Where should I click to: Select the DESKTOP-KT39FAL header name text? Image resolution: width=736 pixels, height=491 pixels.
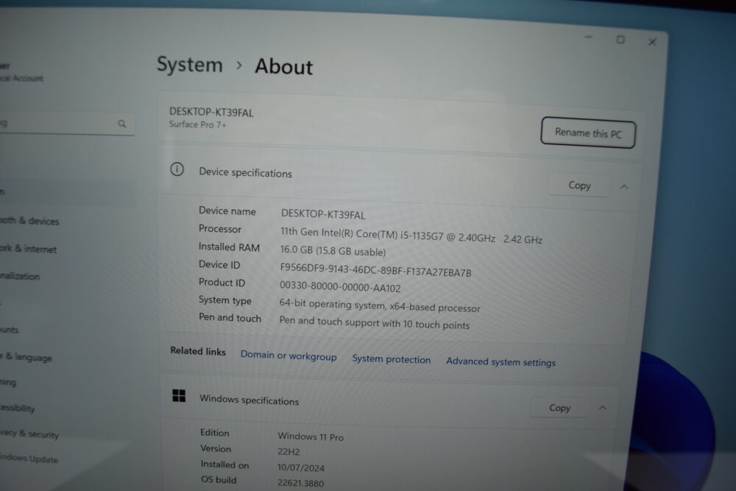pos(211,112)
